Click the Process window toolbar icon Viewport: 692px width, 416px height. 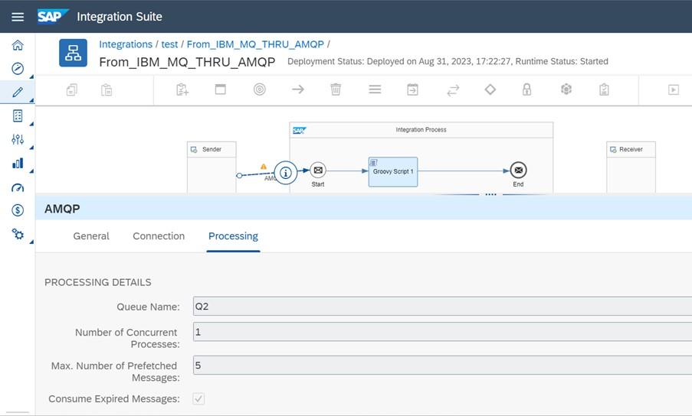(x=220, y=89)
